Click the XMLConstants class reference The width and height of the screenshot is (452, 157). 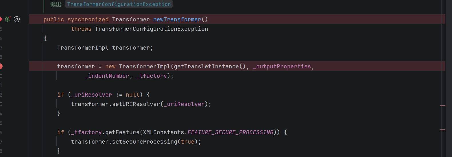point(163,132)
